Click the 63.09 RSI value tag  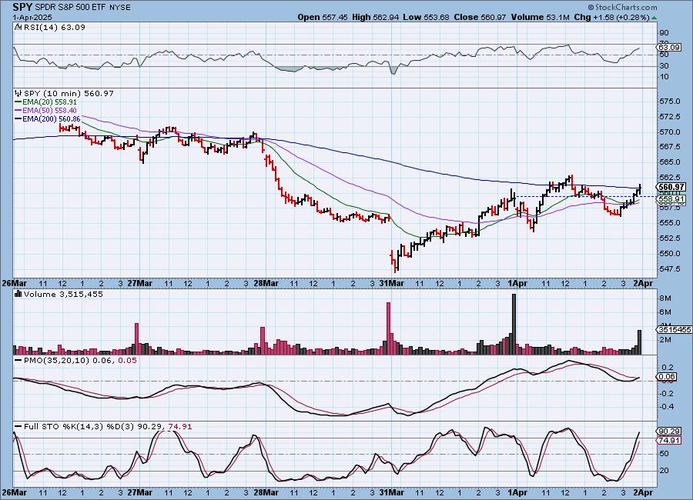tap(668, 47)
